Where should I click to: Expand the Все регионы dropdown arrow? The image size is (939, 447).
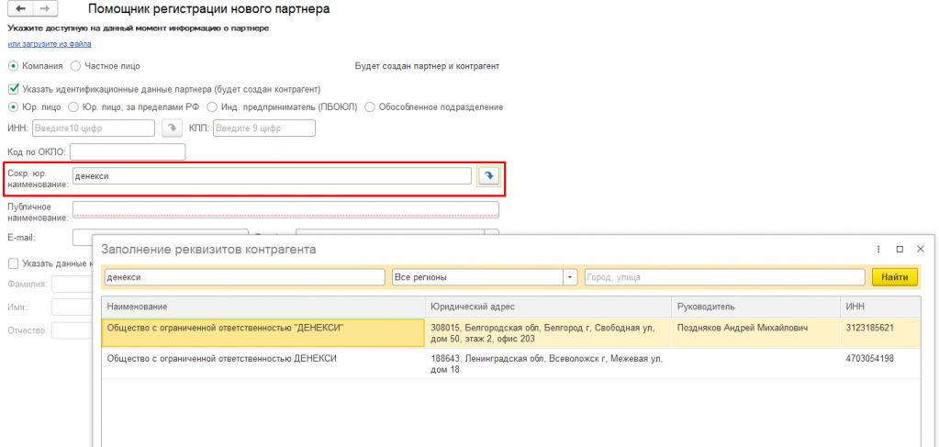(569, 277)
